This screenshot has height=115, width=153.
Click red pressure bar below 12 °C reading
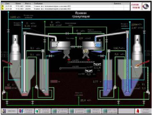pos(8,88)
